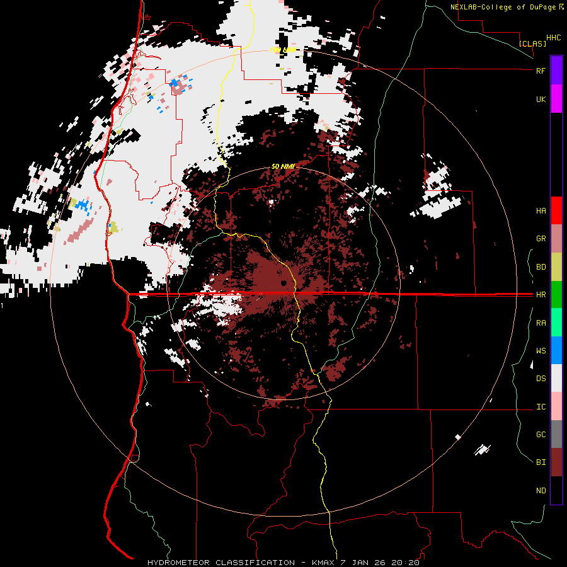Click the IC legend label
567x567 pixels.
pyautogui.click(x=541, y=407)
